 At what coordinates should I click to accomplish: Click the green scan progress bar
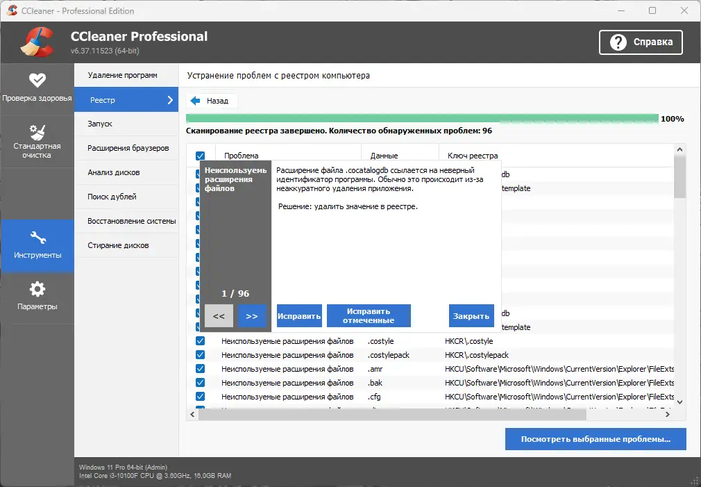tap(422, 118)
